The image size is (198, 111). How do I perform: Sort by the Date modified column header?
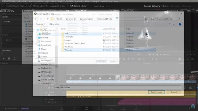(x=109, y=29)
